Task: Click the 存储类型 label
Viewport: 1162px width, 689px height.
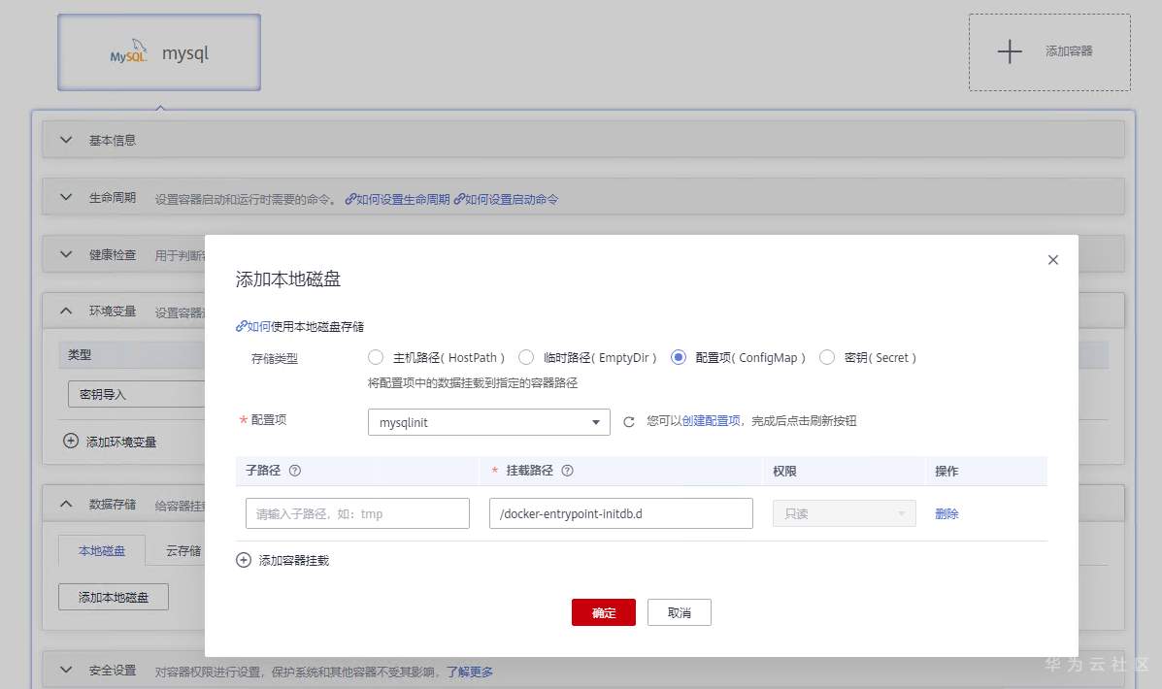Action: point(274,359)
